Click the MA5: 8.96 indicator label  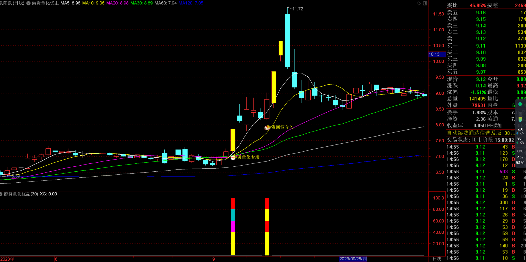(70, 3)
